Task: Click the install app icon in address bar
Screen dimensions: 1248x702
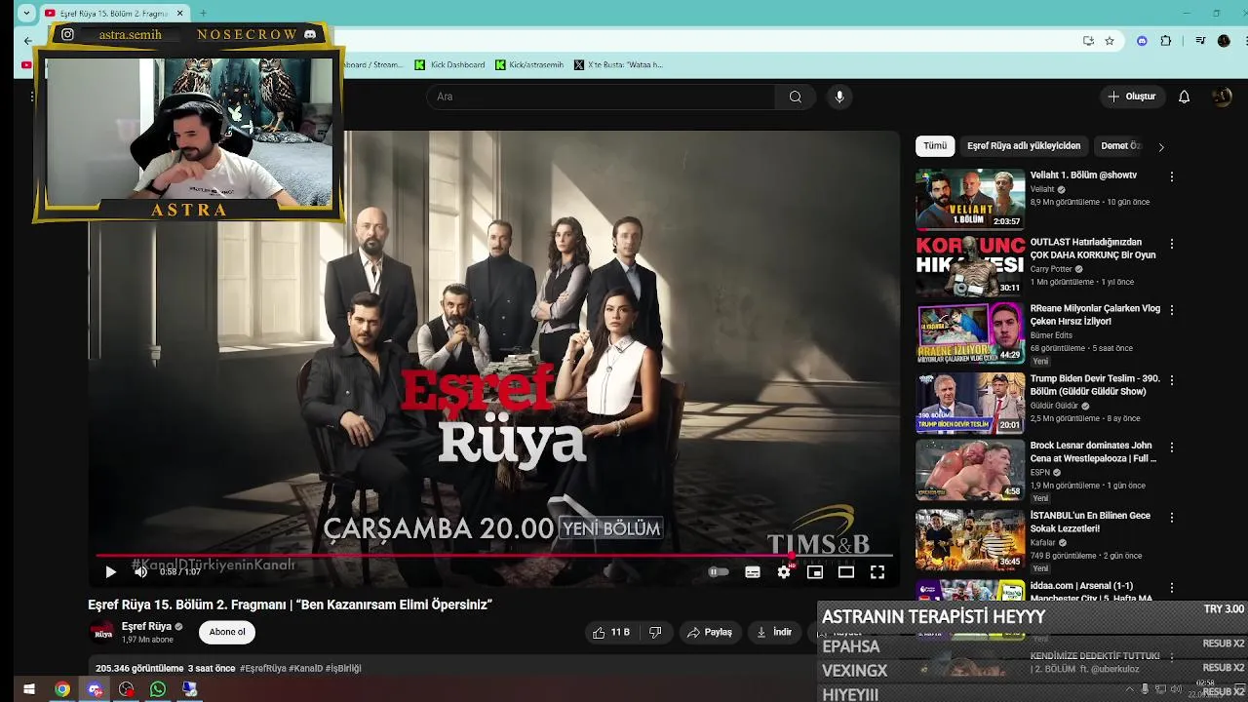Action: (x=1088, y=41)
